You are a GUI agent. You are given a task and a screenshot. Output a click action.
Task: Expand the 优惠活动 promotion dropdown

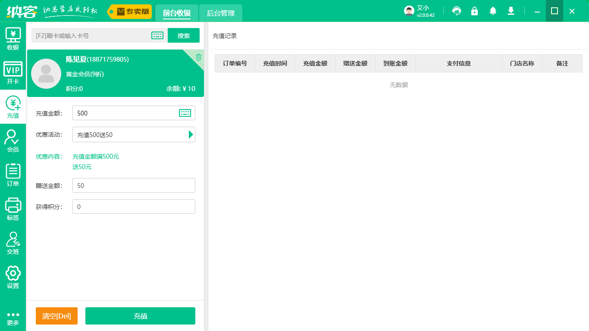[x=190, y=134]
